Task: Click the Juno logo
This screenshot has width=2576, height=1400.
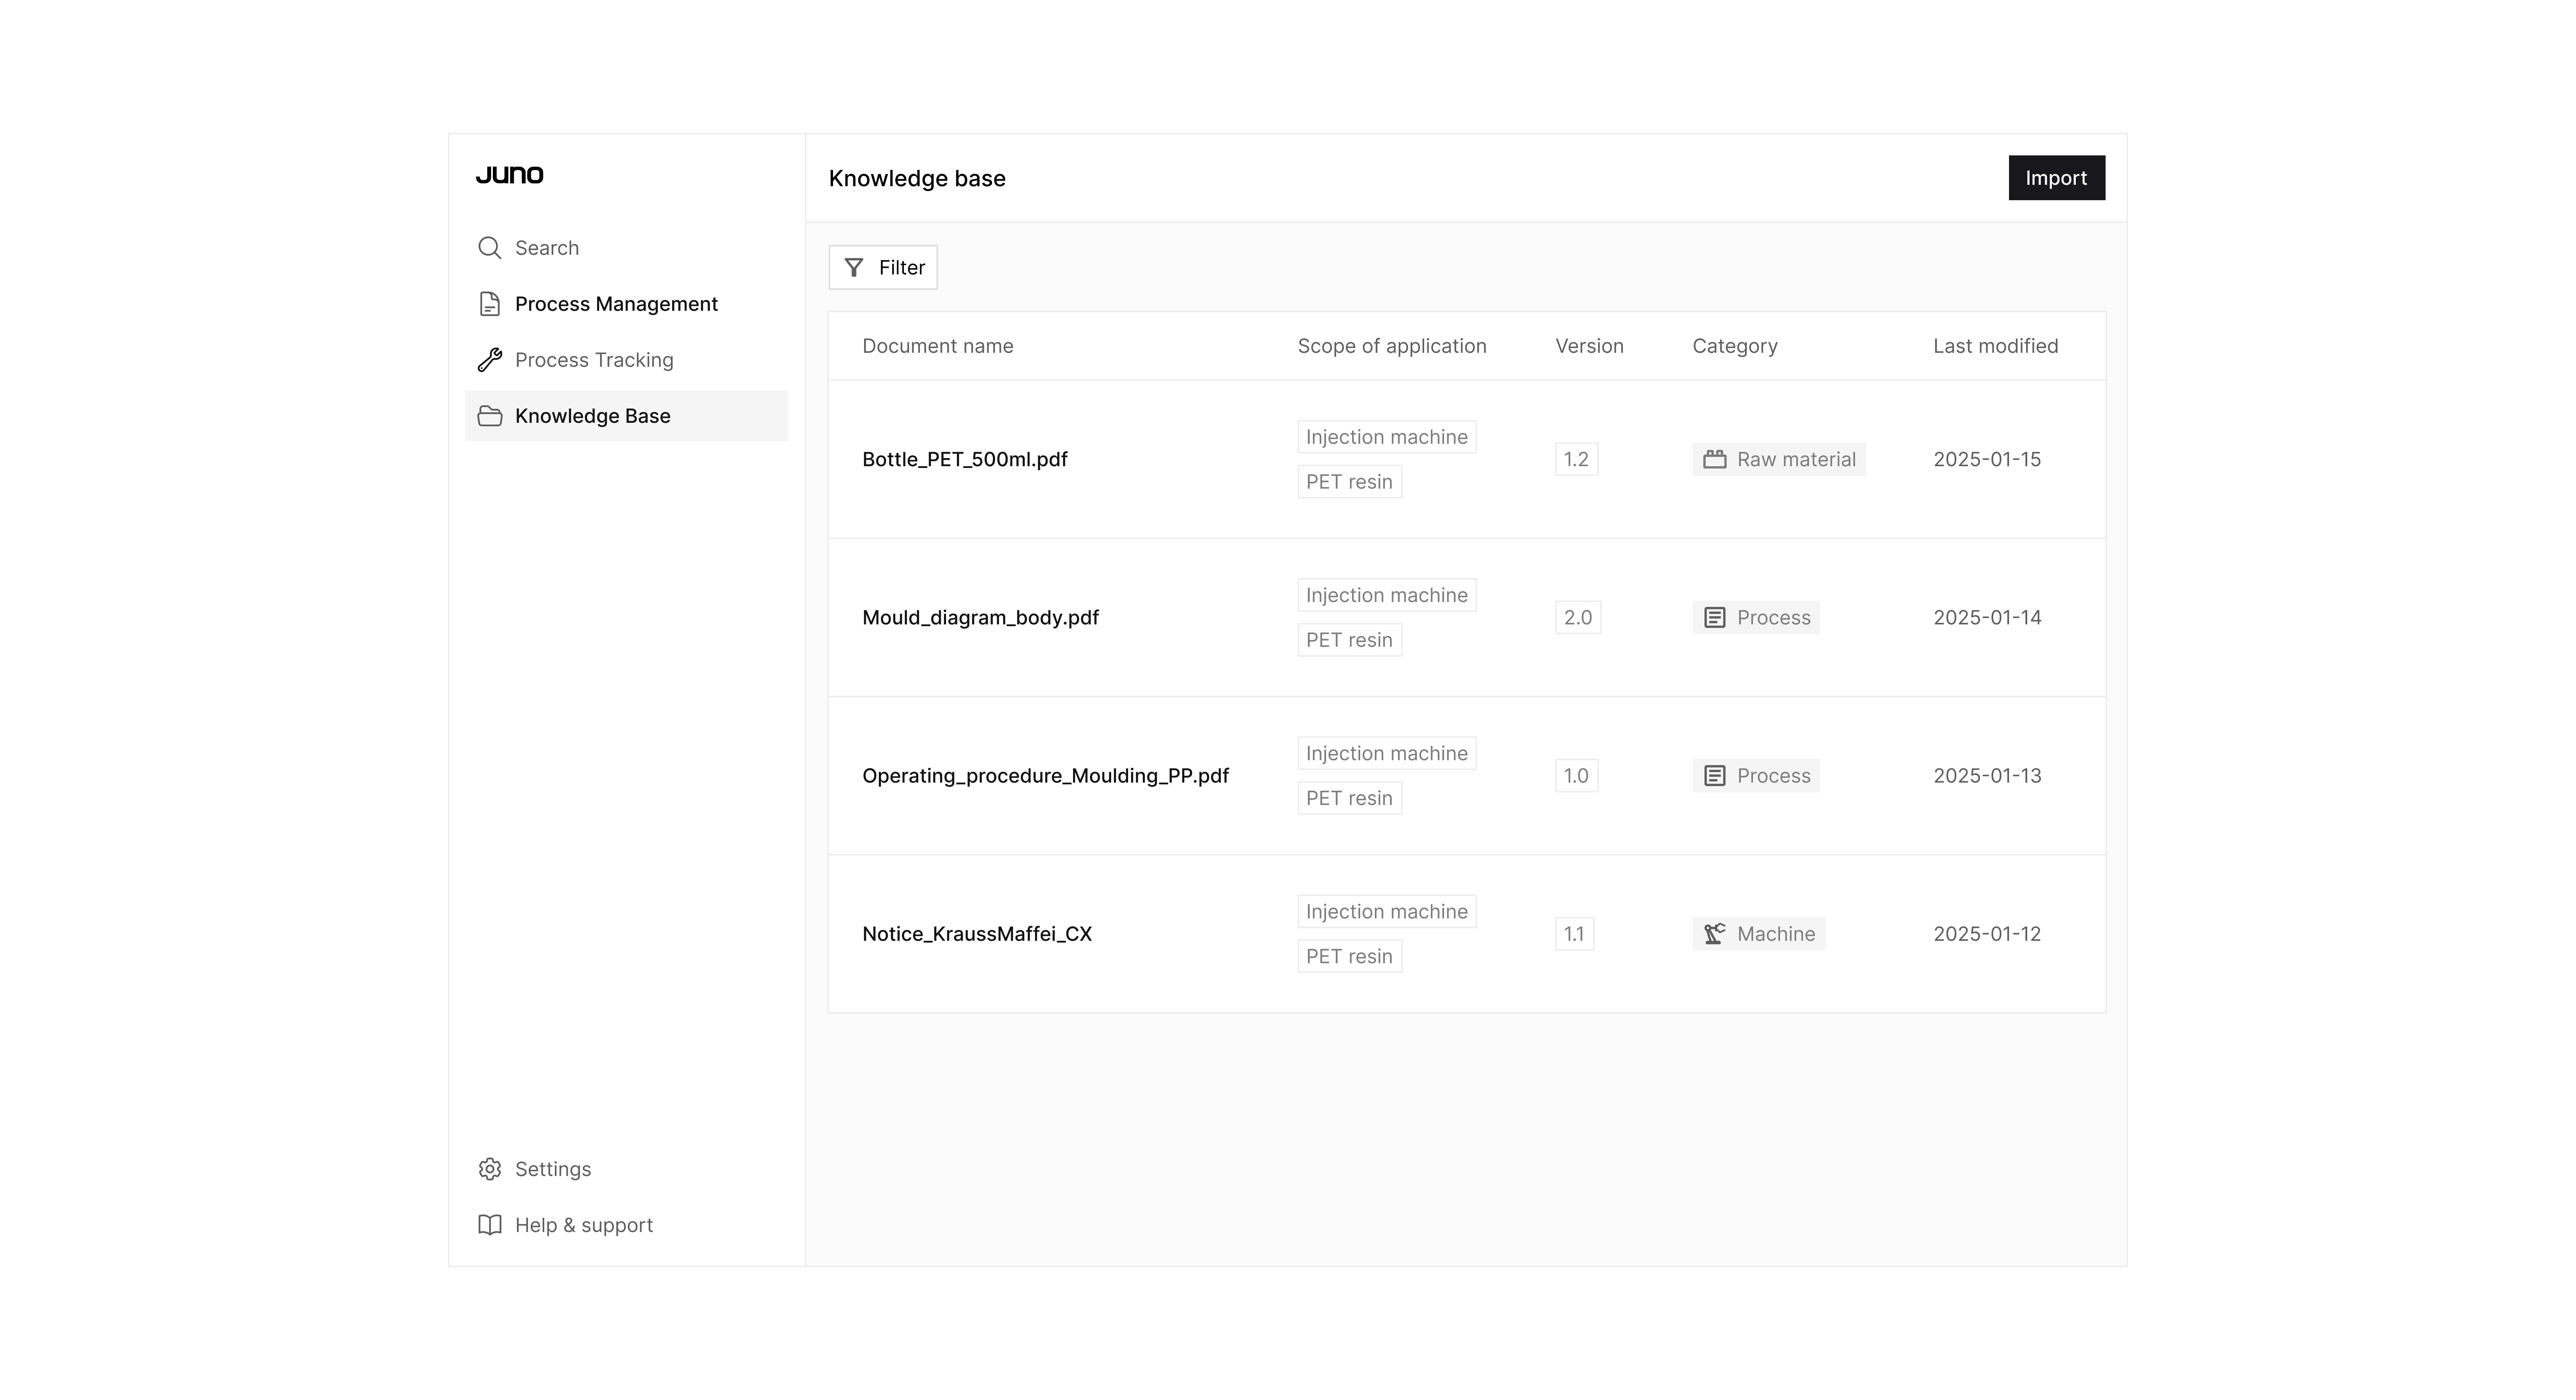Action: click(x=509, y=175)
